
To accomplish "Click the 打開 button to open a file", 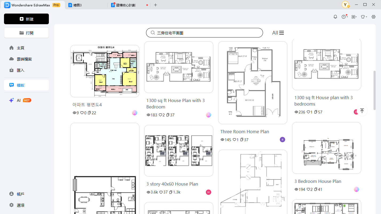I will pos(26,32).
